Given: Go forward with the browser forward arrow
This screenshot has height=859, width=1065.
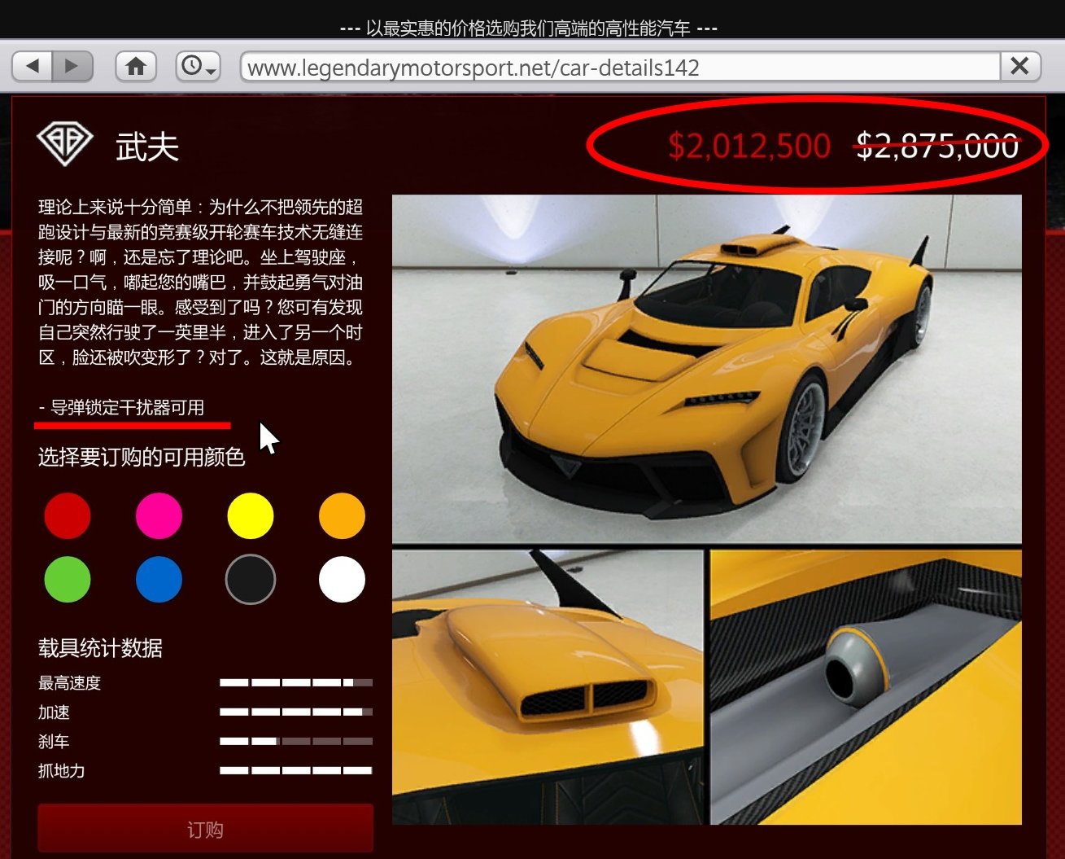Looking at the screenshot, I should (x=72, y=66).
